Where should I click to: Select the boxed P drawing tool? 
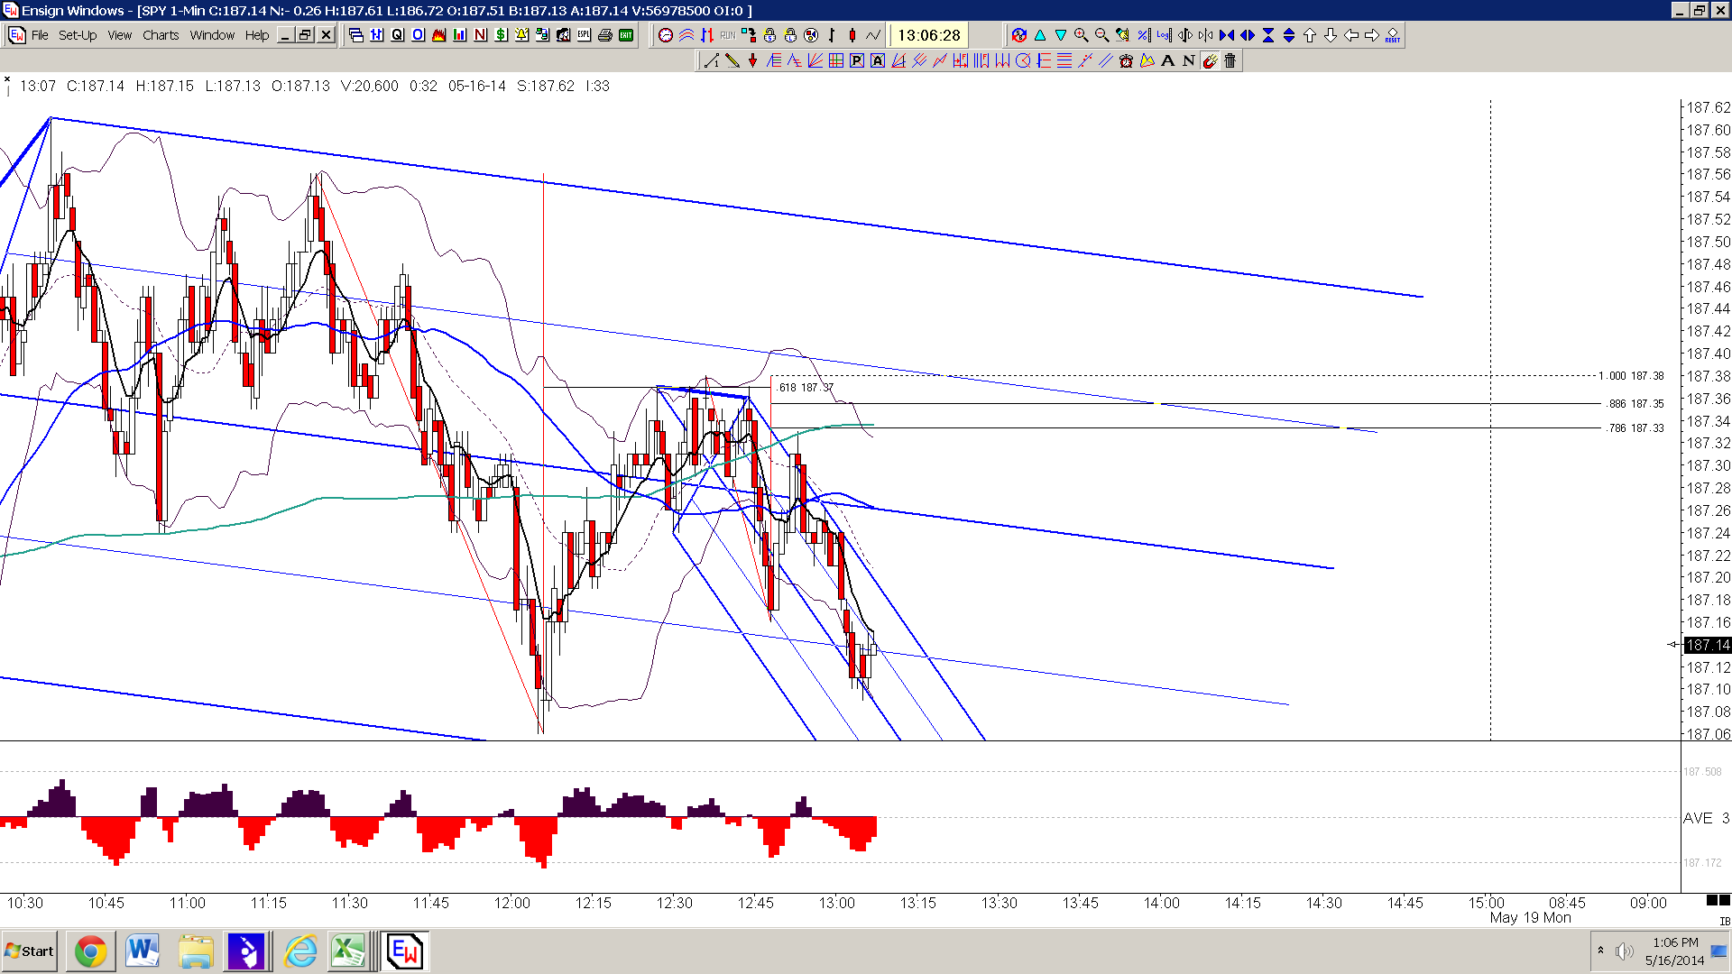(x=856, y=60)
